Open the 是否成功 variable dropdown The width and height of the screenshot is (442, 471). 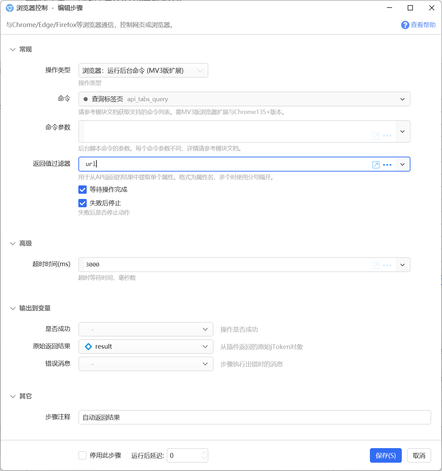pos(146,329)
